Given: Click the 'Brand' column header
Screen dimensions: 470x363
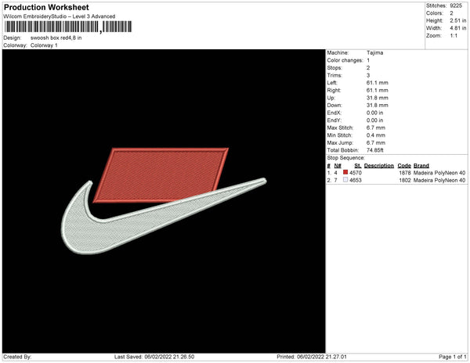Looking at the screenshot, I should [421, 166].
